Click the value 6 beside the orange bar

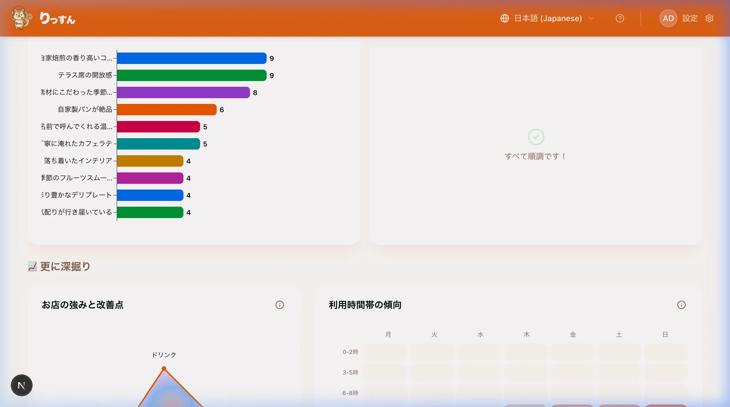pos(222,110)
